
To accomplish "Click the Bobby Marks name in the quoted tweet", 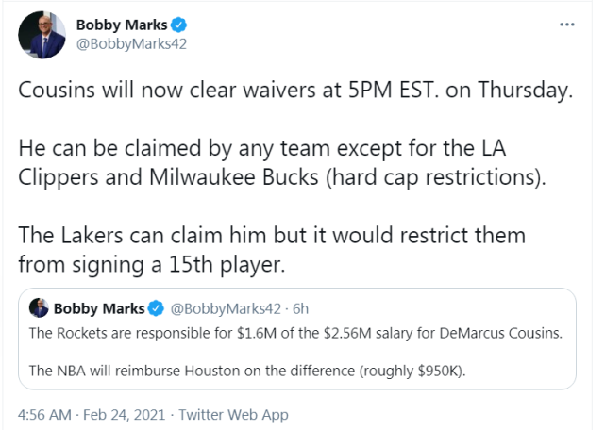I will pos(99,308).
